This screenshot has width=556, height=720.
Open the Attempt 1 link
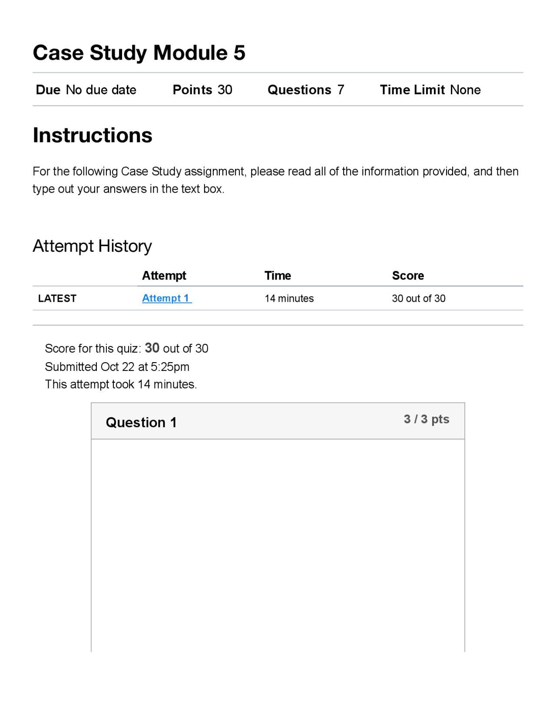(x=166, y=298)
